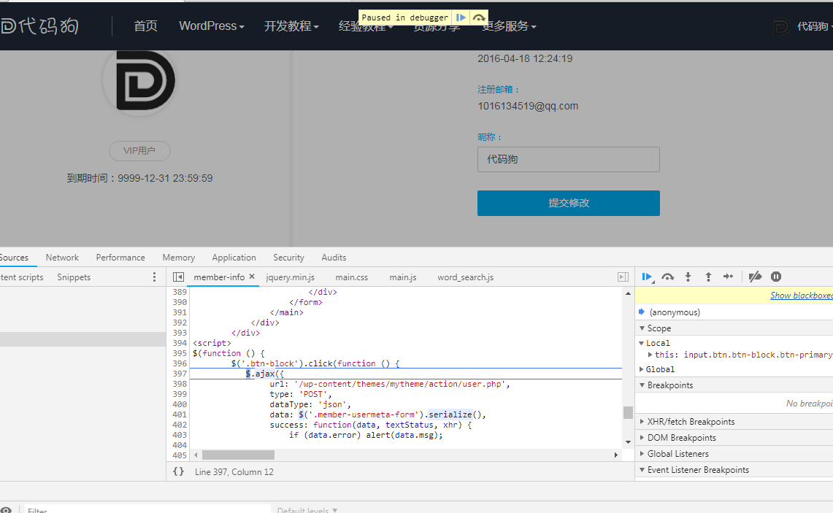Open the main.js file tab
The height and width of the screenshot is (513, 833).
[x=403, y=277]
